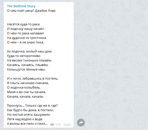This screenshot has height=130, width=148.
Task: Click the line "Но листья опять зашумели,"
Action: point(29,115)
